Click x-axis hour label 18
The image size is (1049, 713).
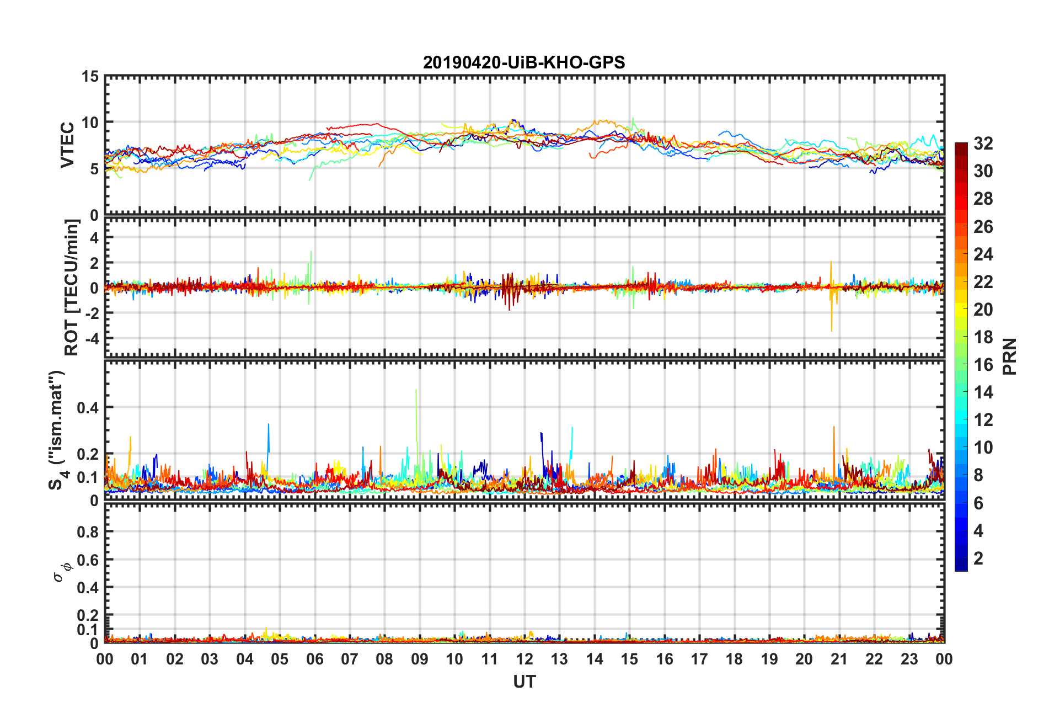(734, 659)
